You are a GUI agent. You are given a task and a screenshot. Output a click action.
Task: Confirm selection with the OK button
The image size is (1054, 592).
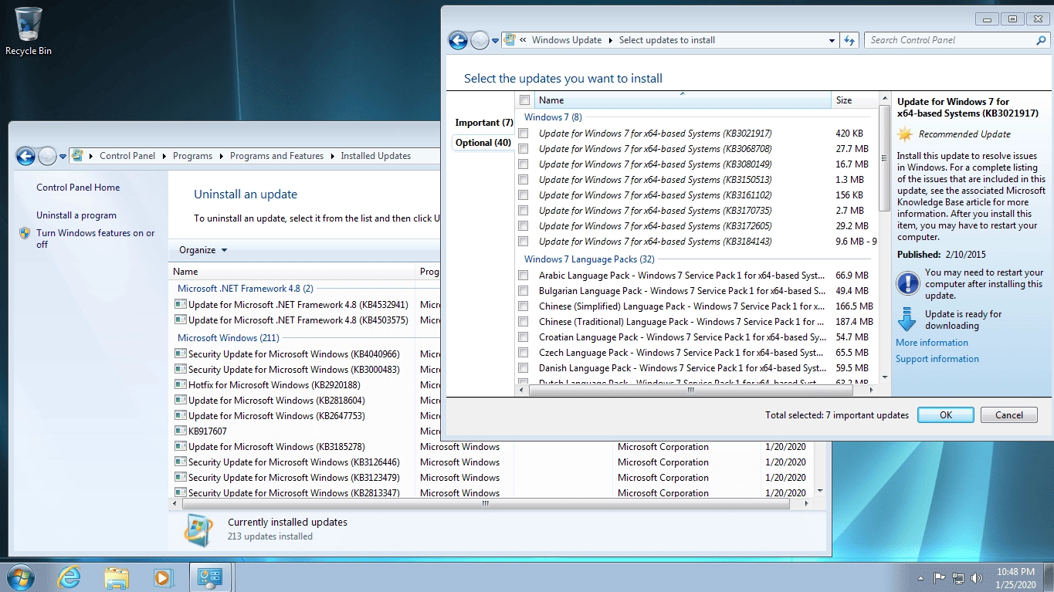tap(946, 415)
